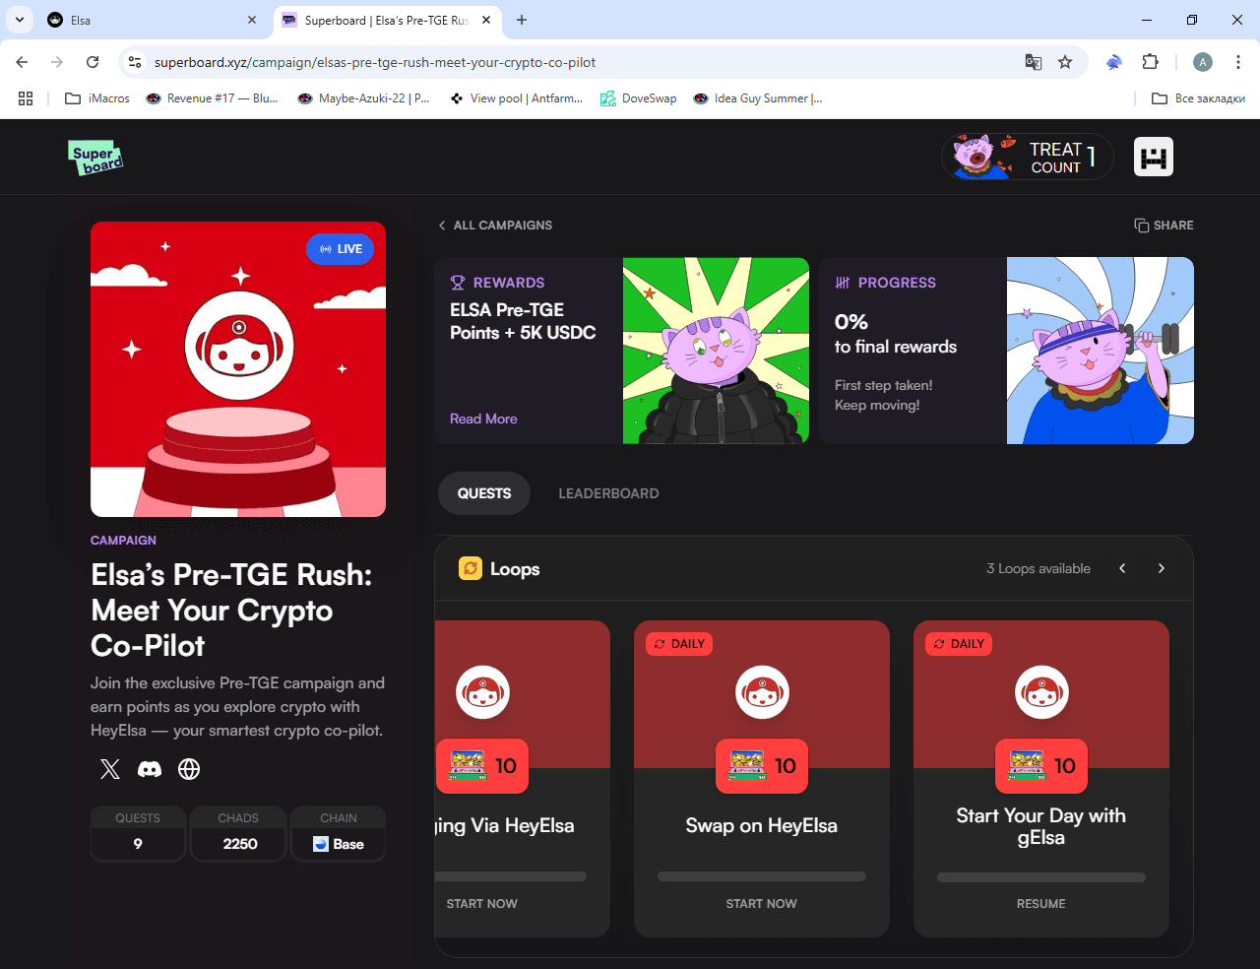Click the CHADS 2250 stat
Screen dimensions: 1260x969
tap(238, 833)
